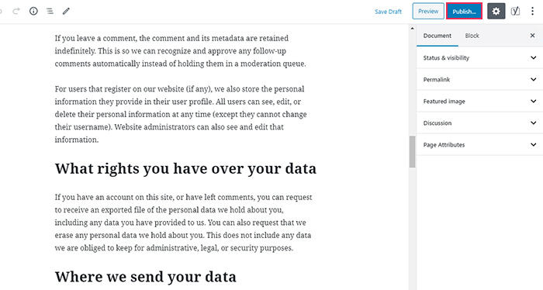Image resolution: width=543 pixels, height=290 pixels.
Task: Click the 'What rights you have' heading
Action: click(185, 168)
